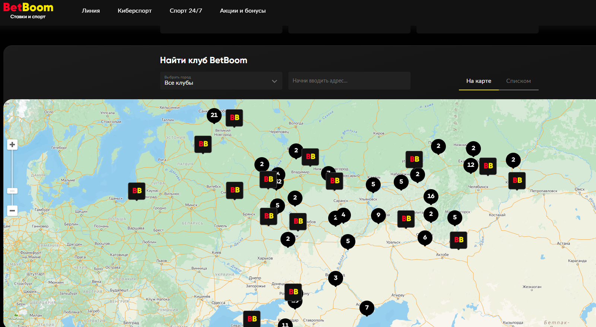Open the 7-club cluster near Астрахань
The width and height of the screenshot is (596, 327).
click(x=367, y=308)
